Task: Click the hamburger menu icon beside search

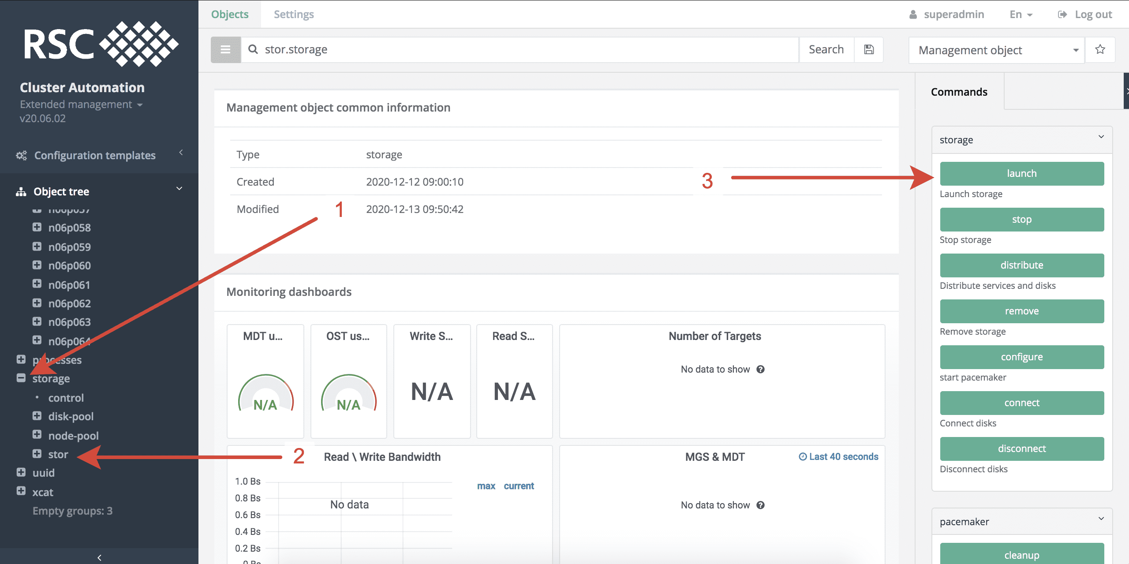Action: [225, 49]
